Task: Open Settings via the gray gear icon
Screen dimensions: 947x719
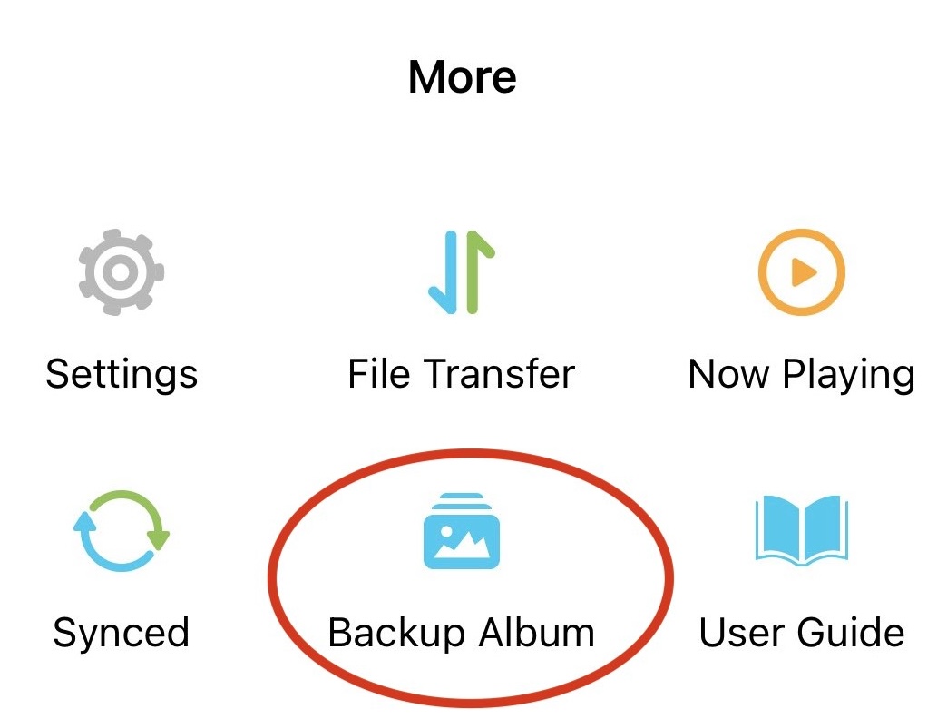Action: 121,271
